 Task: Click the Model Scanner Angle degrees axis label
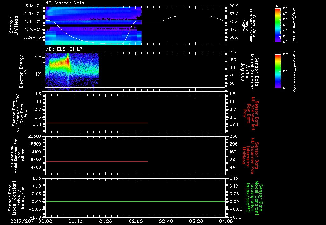[x=249, y=72]
